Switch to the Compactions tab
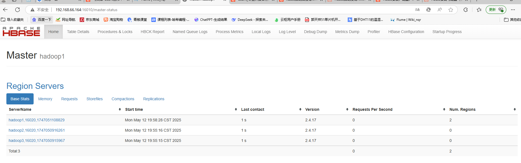The height and width of the screenshot is (163, 521). pyautogui.click(x=123, y=99)
